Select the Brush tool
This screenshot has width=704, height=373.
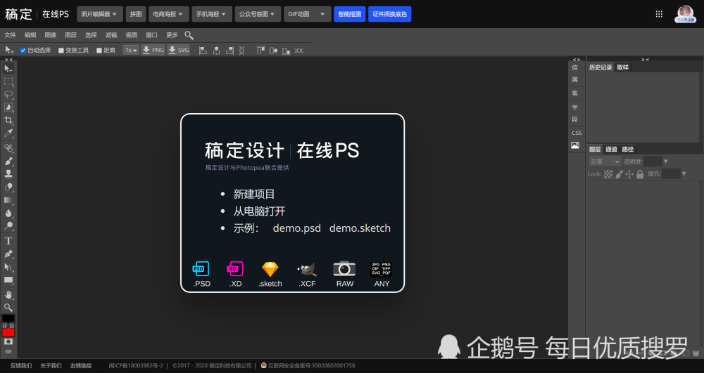pyautogui.click(x=8, y=161)
